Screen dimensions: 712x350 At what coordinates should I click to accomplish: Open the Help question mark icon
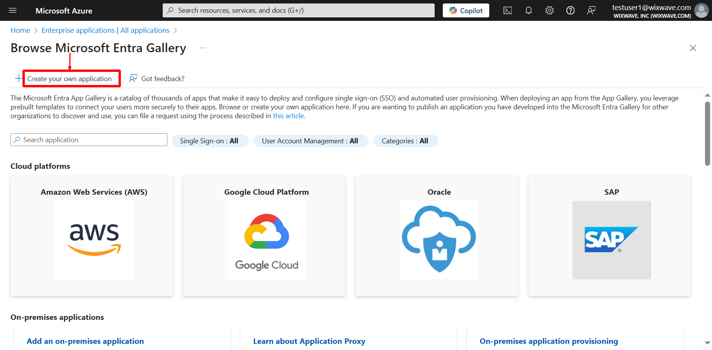click(570, 10)
